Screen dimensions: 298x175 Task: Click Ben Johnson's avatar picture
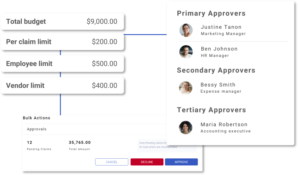click(x=186, y=52)
